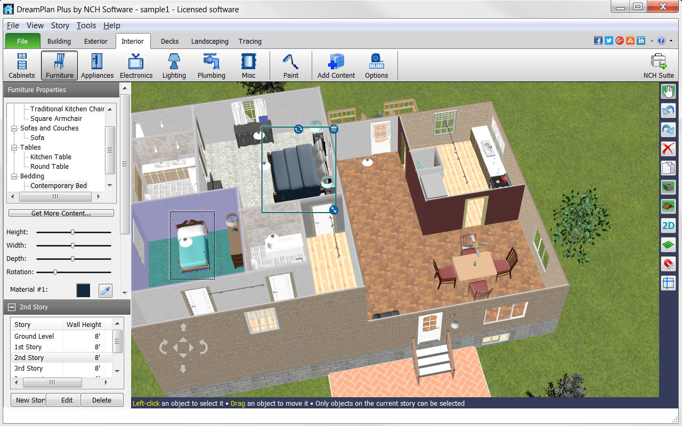Collapse the Sofas and Couches group
Viewport: 682px width, 426px height.
coord(14,128)
